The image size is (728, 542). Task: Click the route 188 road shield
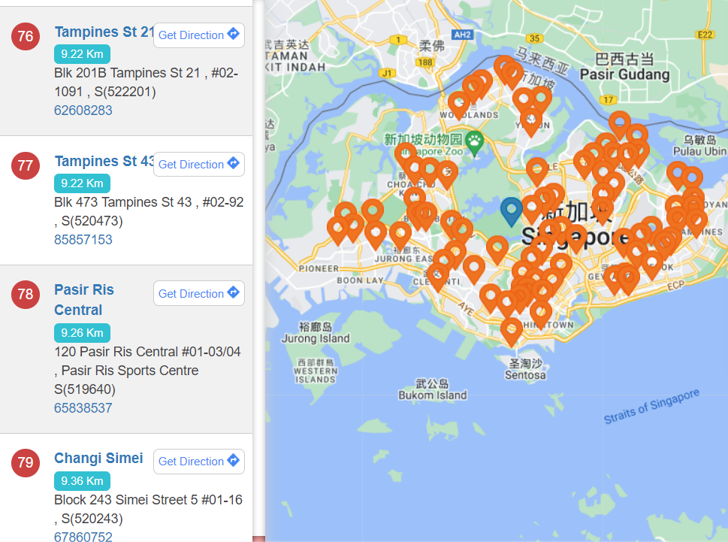[x=424, y=62]
